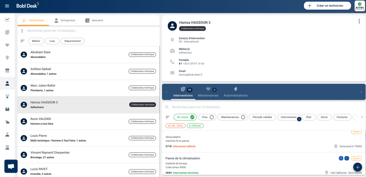Open Hamza HASSOUN 3 profile options menu
The height and width of the screenshot is (177, 366).
click(359, 21)
